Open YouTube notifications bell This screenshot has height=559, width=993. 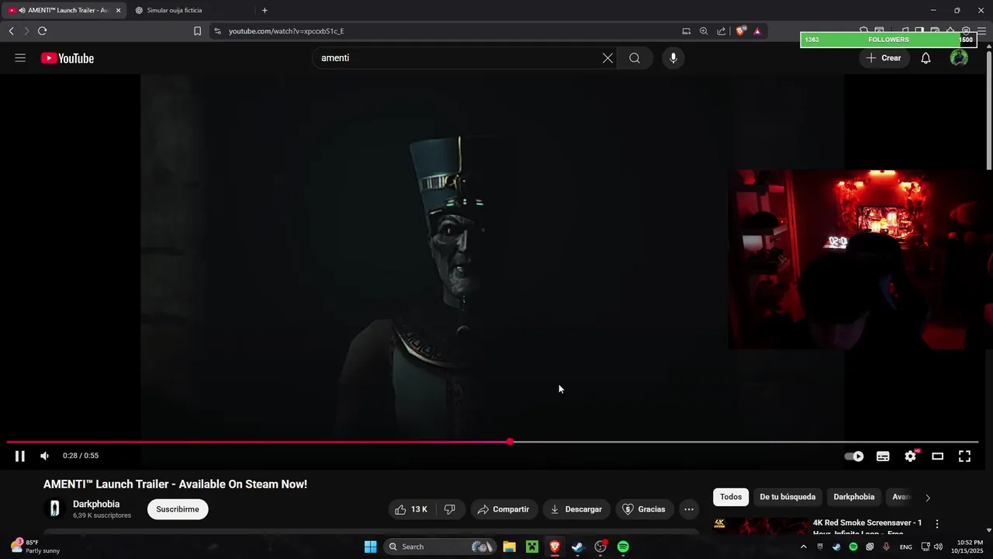pyautogui.click(x=926, y=58)
